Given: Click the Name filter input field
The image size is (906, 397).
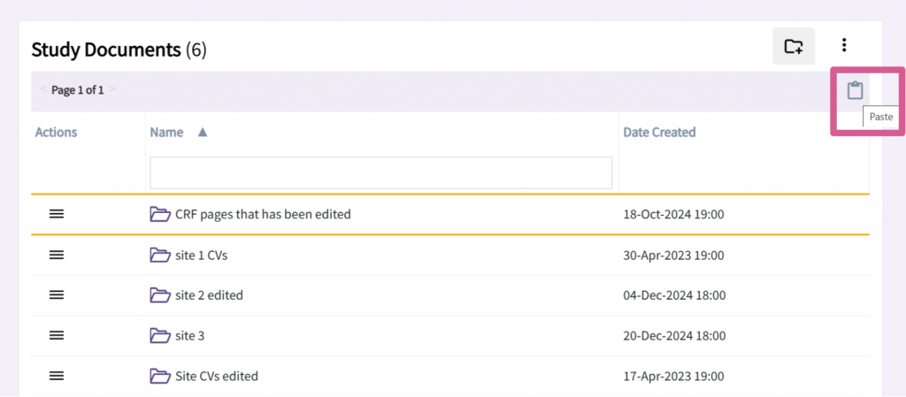Looking at the screenshot, I should [x=380, y=172].
